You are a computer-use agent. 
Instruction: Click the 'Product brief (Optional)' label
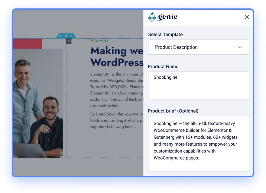click(173, 111)
